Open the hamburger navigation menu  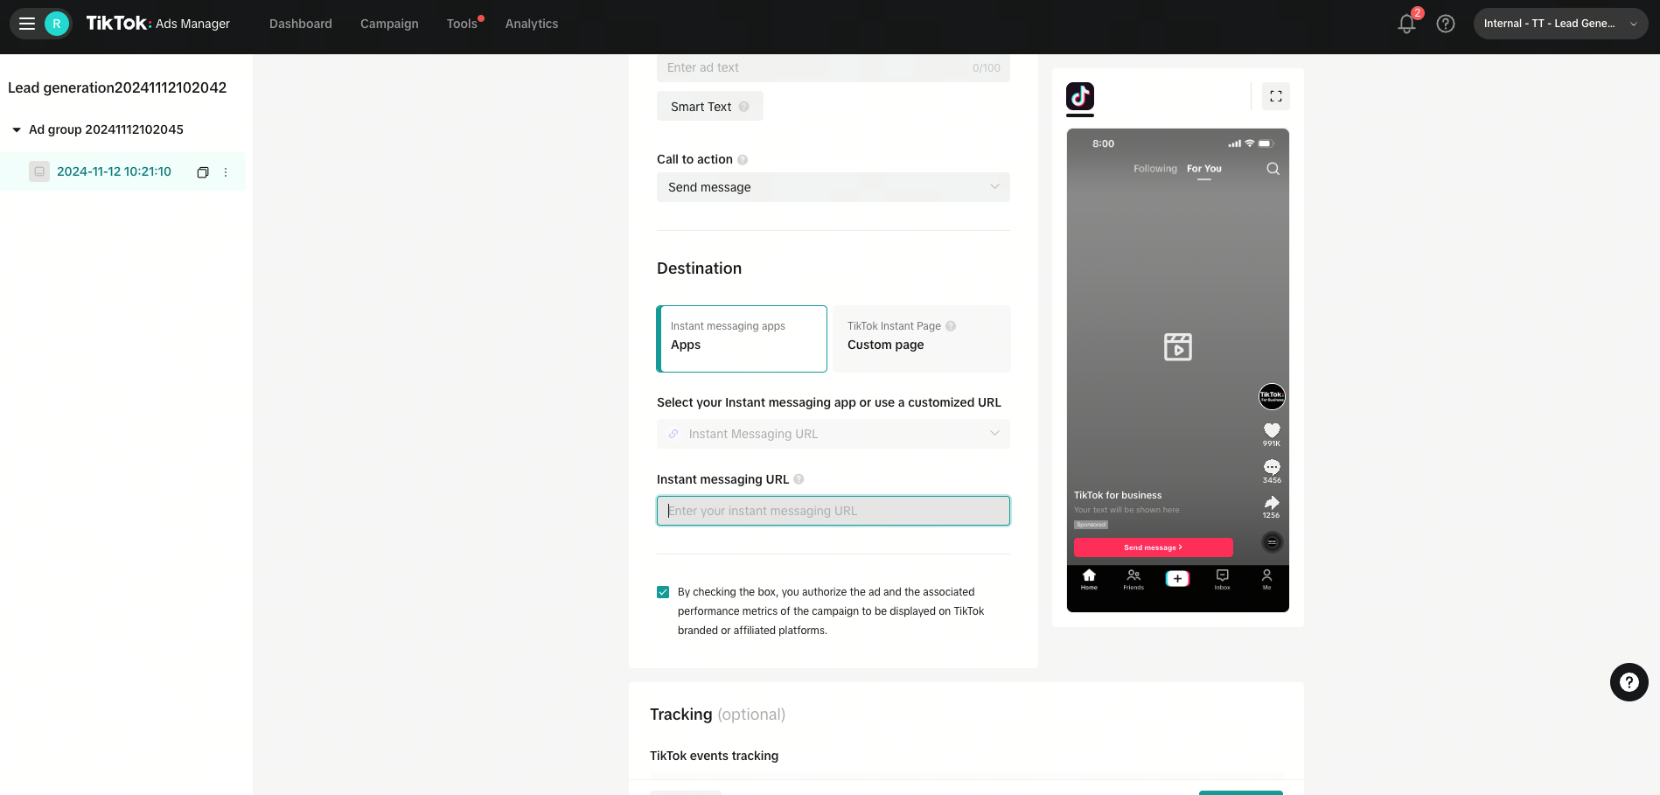tap(27, 24)
